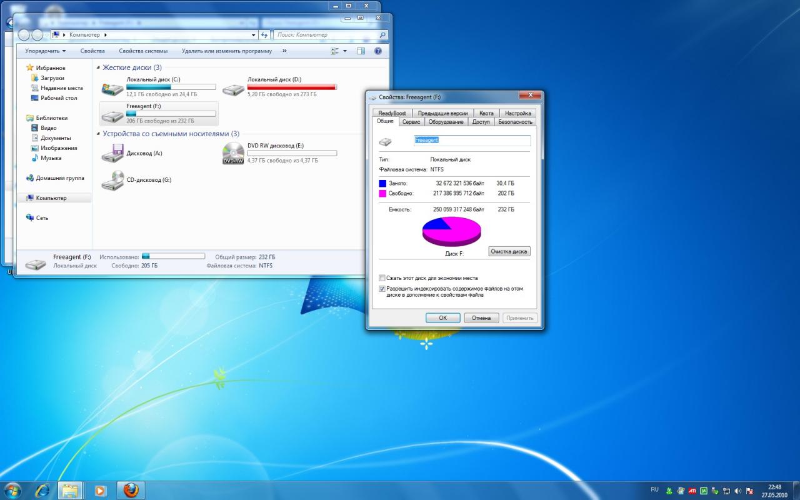Open Документы in the Libraries tree
Screen dimensions: 800x500
[x=56, y=138]
